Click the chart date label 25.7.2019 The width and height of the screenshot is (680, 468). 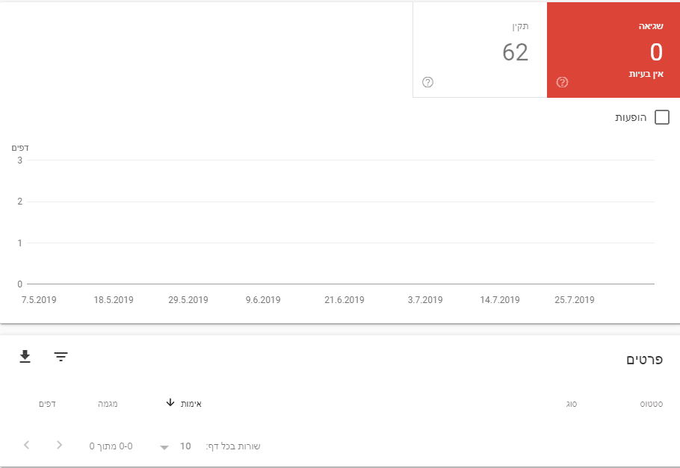[x=574, y=300]
